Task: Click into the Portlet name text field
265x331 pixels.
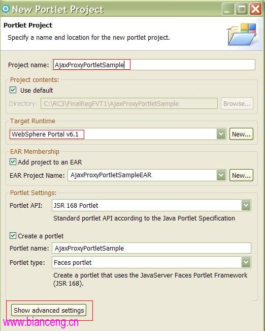Action: click(x=152, y=248)
